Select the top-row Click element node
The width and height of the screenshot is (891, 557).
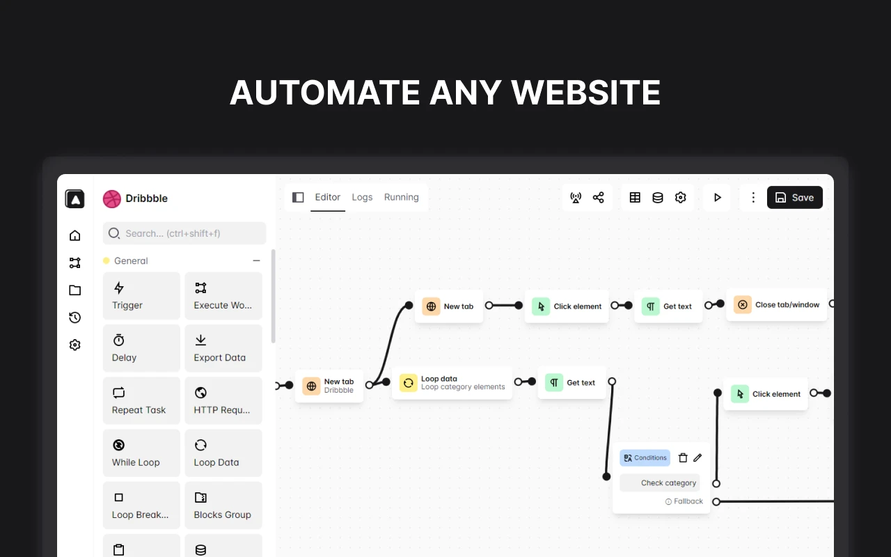tap(567, 306)
